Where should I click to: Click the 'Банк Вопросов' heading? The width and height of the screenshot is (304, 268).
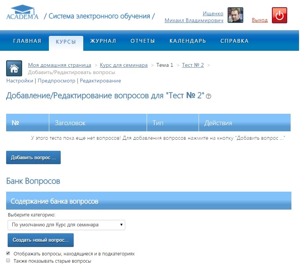33,181
